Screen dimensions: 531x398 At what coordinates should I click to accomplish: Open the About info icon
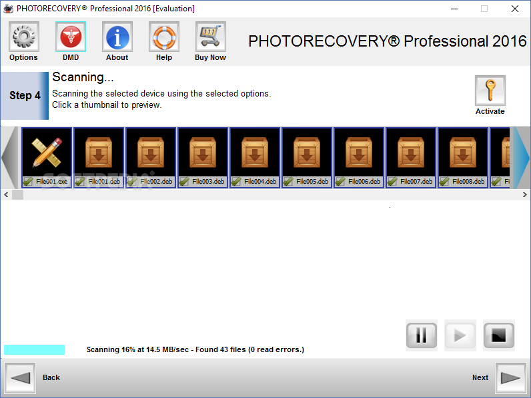coord(117,37)
